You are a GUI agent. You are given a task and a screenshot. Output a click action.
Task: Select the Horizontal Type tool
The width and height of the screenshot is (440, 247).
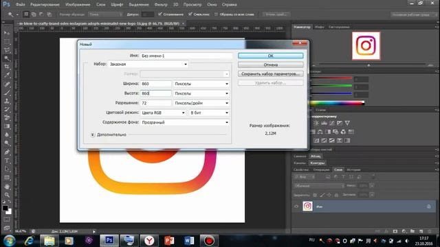pyautogui.click(x=7, y=161)
